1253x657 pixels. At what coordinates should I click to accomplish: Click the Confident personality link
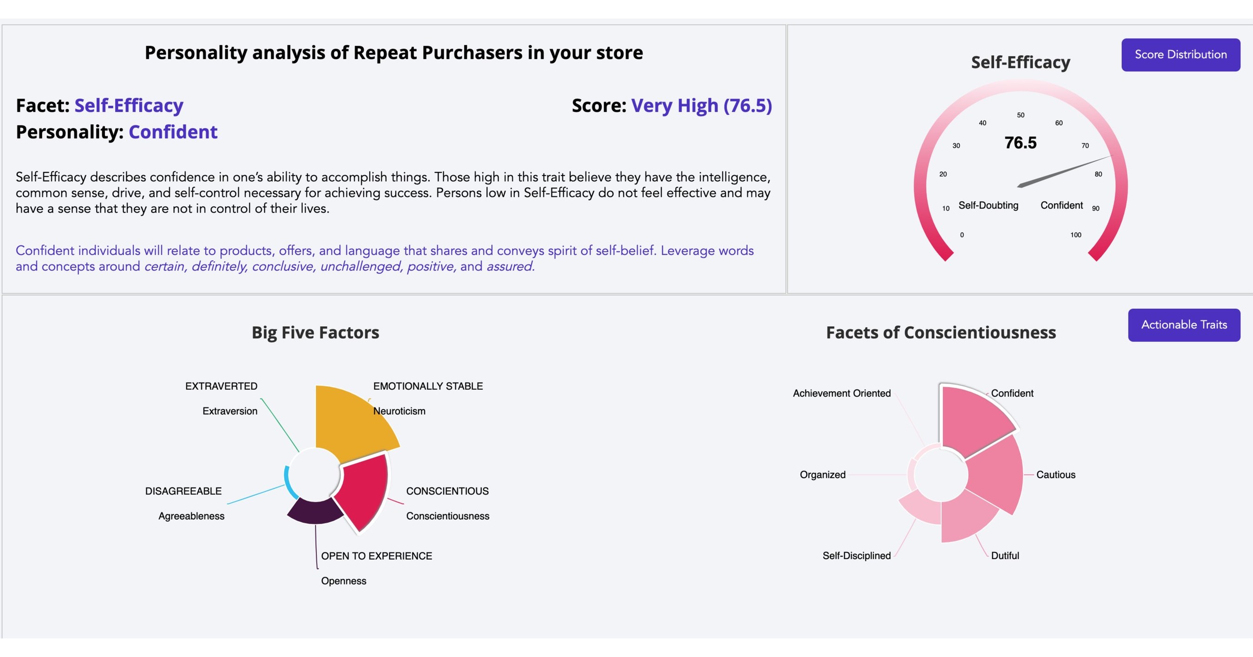(x=173, y=131)
